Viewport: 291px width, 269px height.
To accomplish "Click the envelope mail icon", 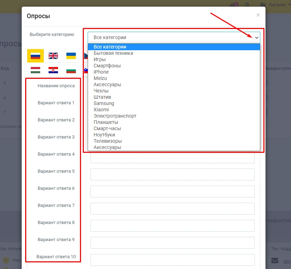I will 275,261.
